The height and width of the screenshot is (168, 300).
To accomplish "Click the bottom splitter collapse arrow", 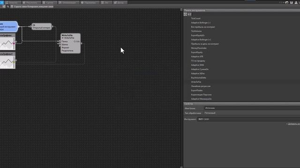I will 181,167.
